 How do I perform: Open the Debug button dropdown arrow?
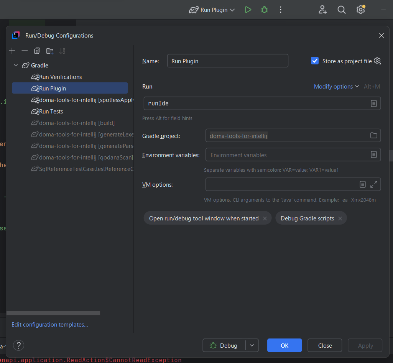pos(252,345)
